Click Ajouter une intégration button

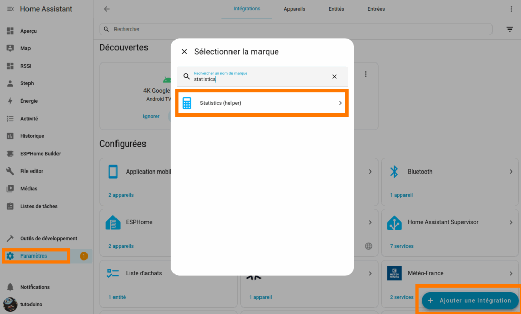pyautogui.click(x=470, y=300)
